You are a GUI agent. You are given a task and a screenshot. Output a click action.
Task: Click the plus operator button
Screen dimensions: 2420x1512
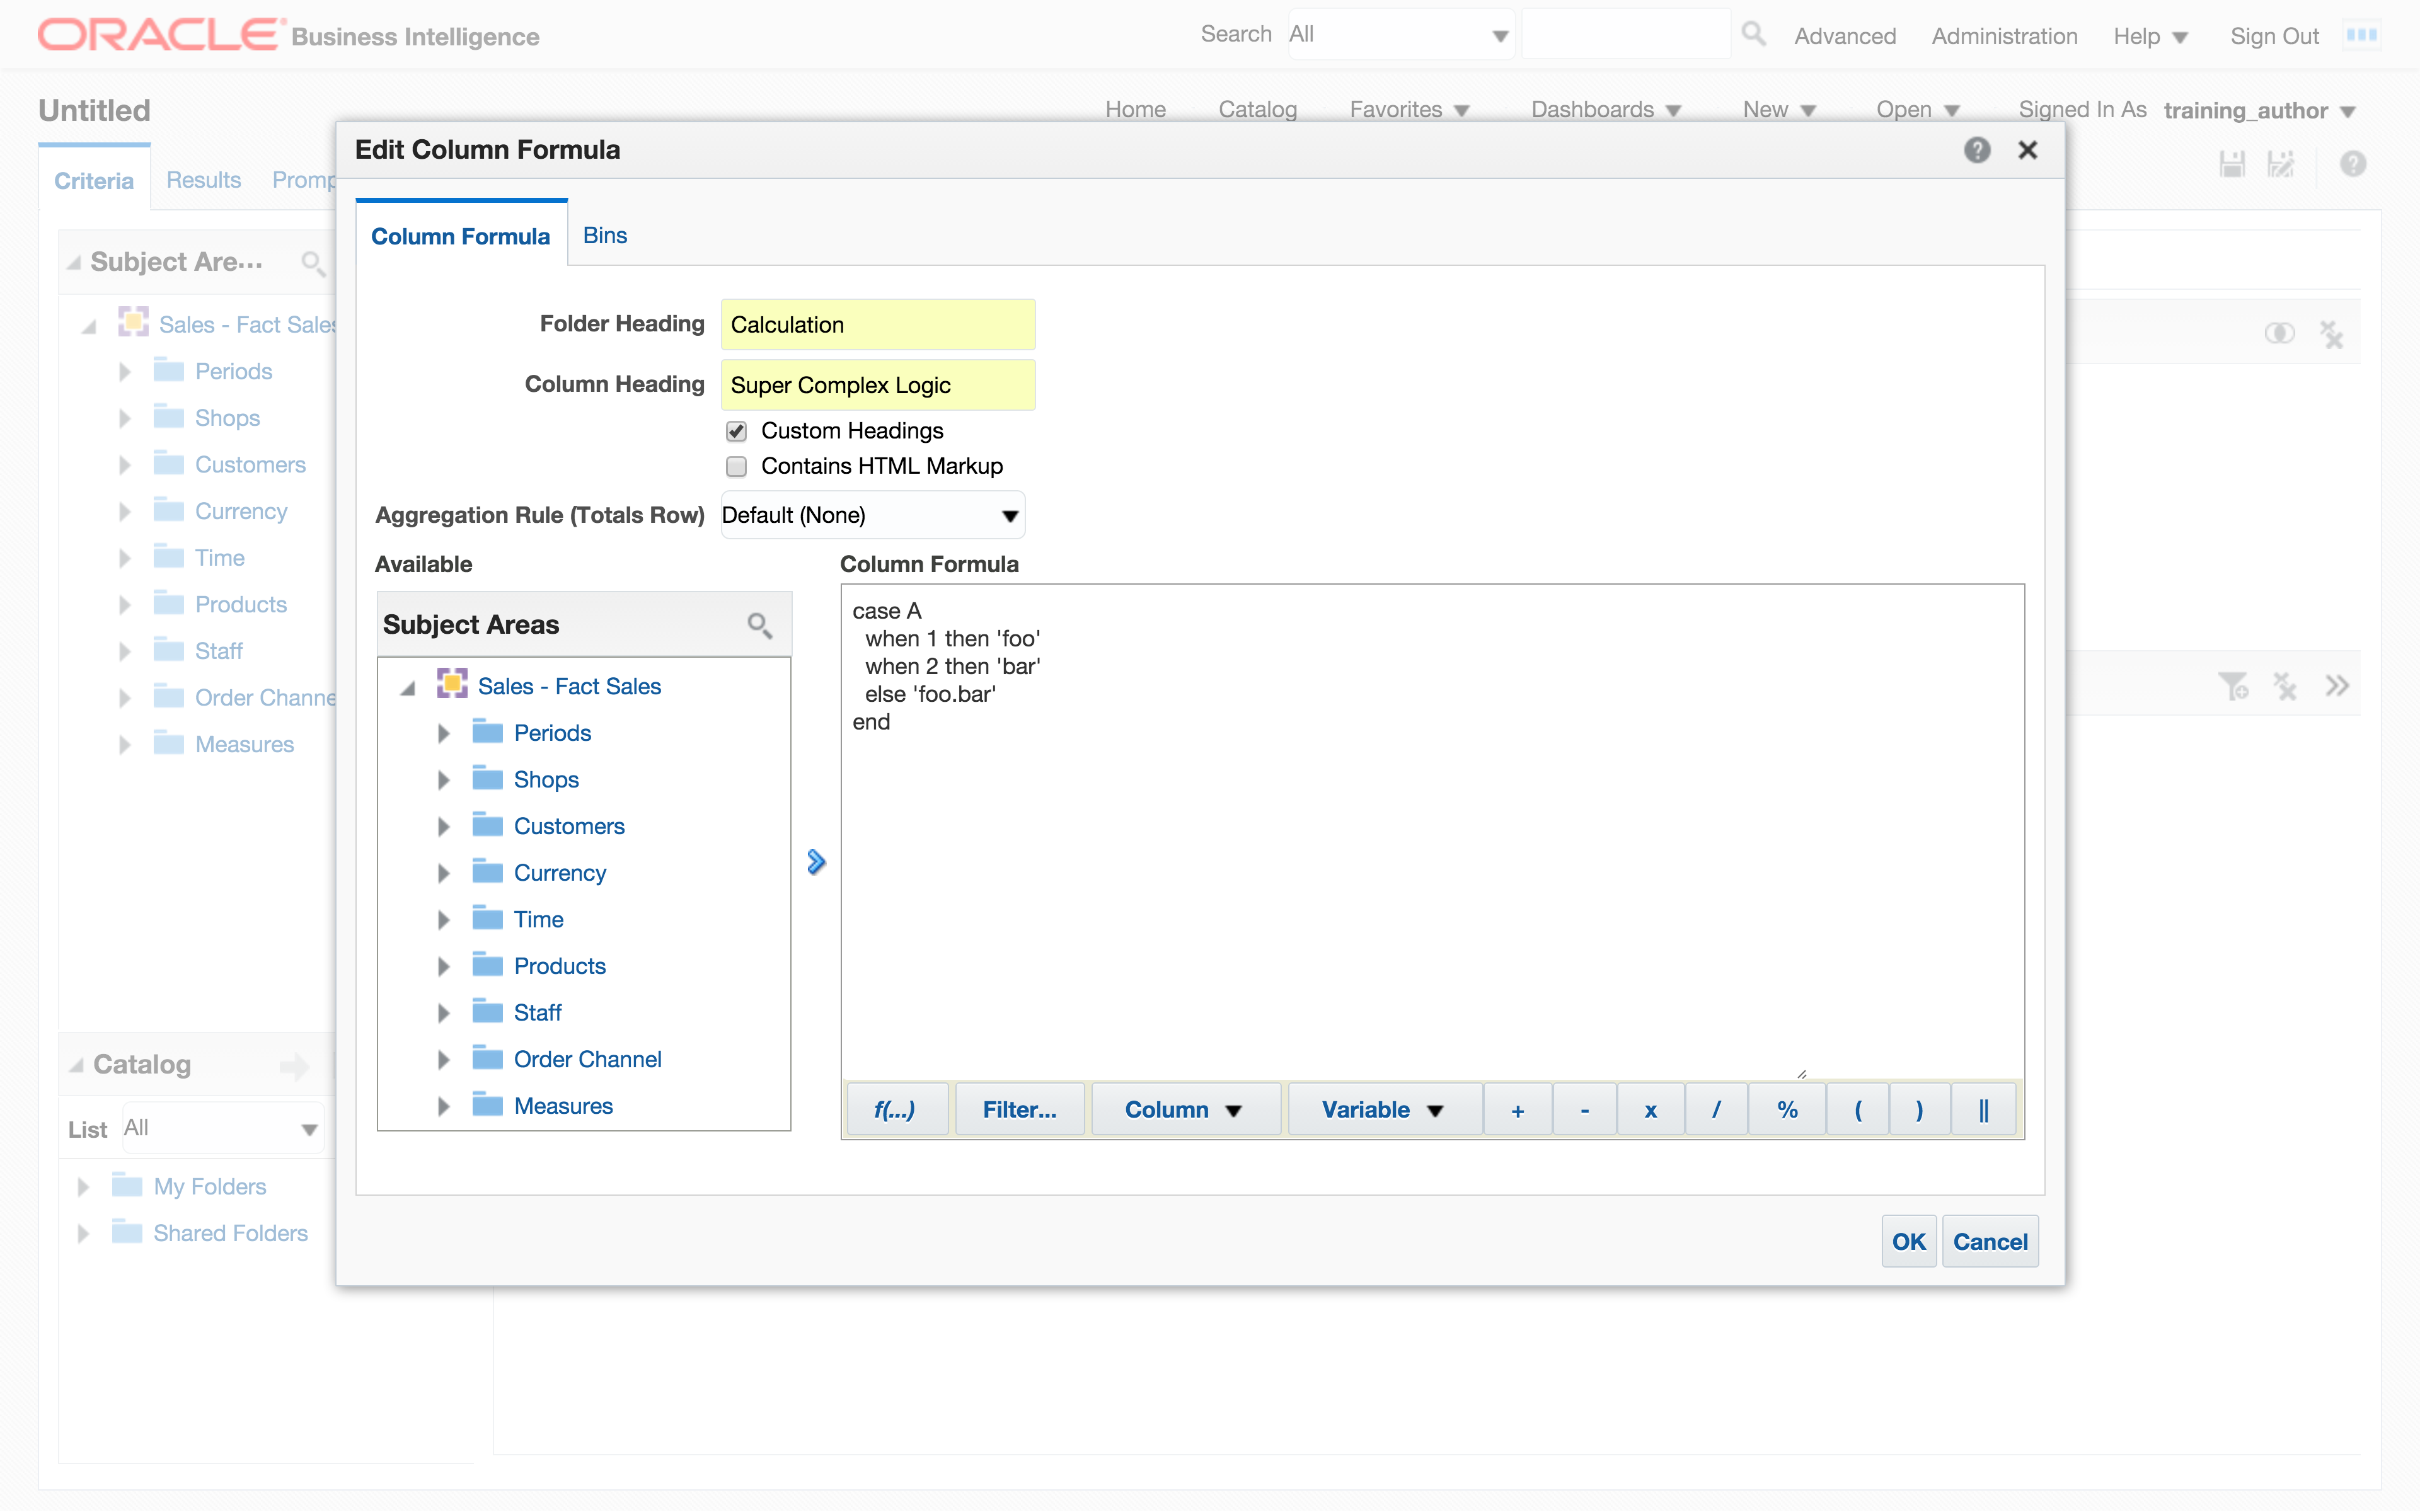(x=1517, y=1109)
